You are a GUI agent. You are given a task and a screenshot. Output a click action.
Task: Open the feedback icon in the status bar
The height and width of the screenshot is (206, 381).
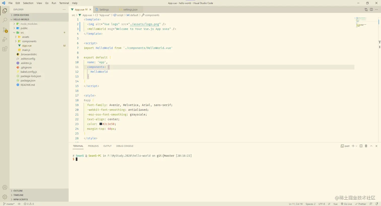(371, 204)
